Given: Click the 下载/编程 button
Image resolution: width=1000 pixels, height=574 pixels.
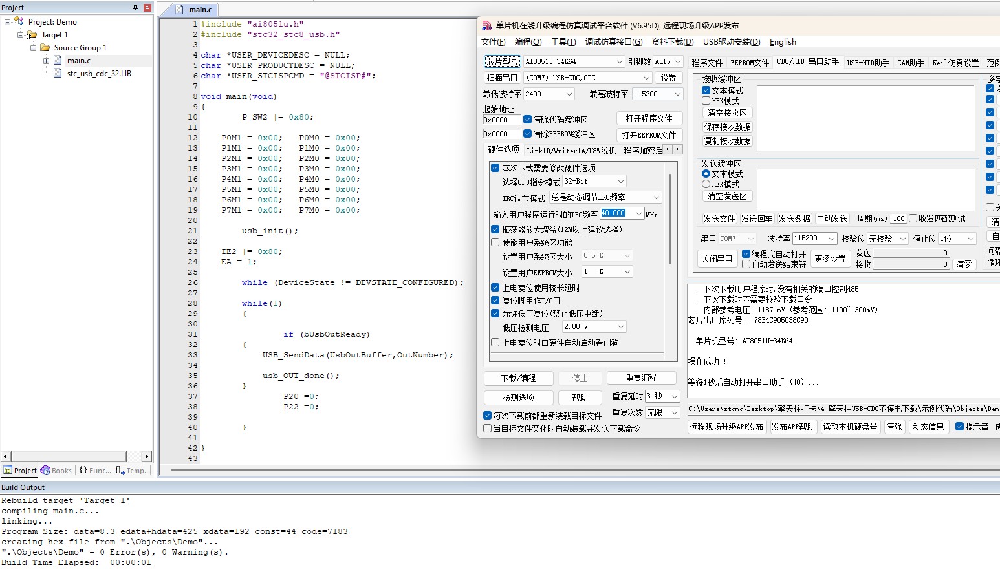Looking at the screenshot, I should [x=518, y=378].
